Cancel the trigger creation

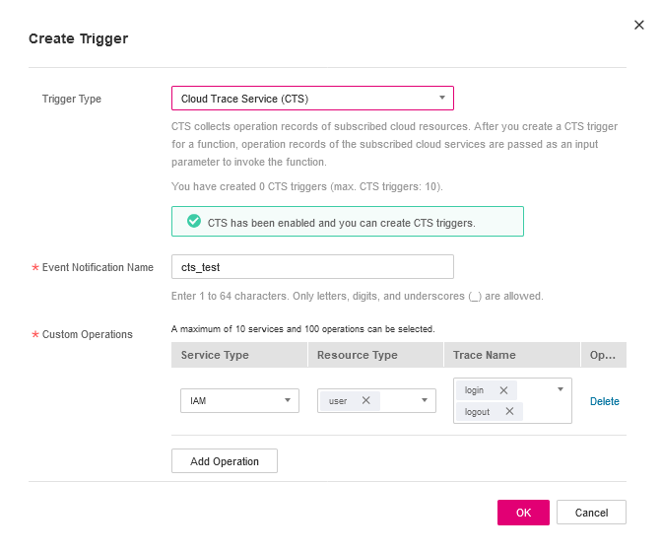[x=591, y=513]
